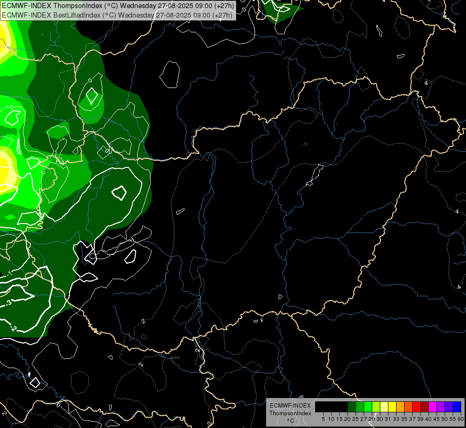
Task: Click the legend tick label 37
Action: [x=412, y=419]
